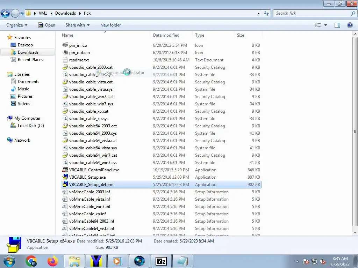
Task: Select vbaudio_cable_win7.cat file icon
Action: pos(65,96)
